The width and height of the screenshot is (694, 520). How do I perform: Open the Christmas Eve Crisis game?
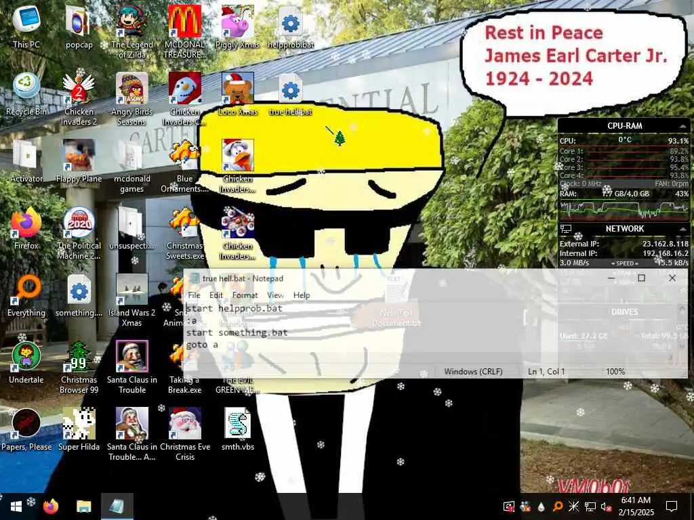(184, 435)
